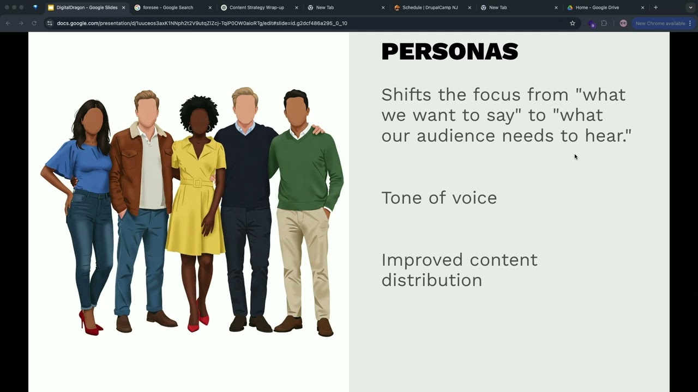Screen dimensions: 698x392
Task: Open the Extensions puzzle piece menu
Action: coord(604,23)
